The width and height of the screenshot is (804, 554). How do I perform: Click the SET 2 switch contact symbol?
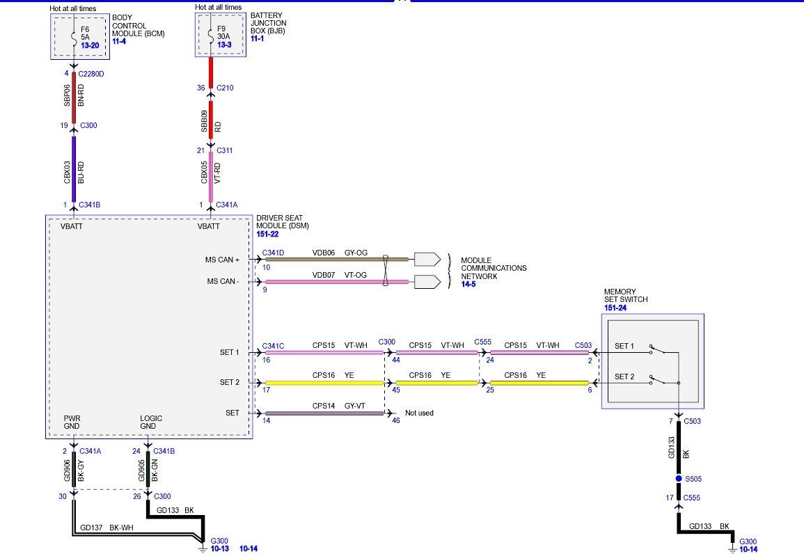click(658, 380)
